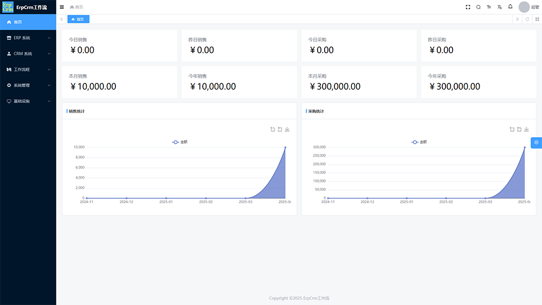
Task: Collapse sidebar with hamburger icon
Action: coord(62,7)
